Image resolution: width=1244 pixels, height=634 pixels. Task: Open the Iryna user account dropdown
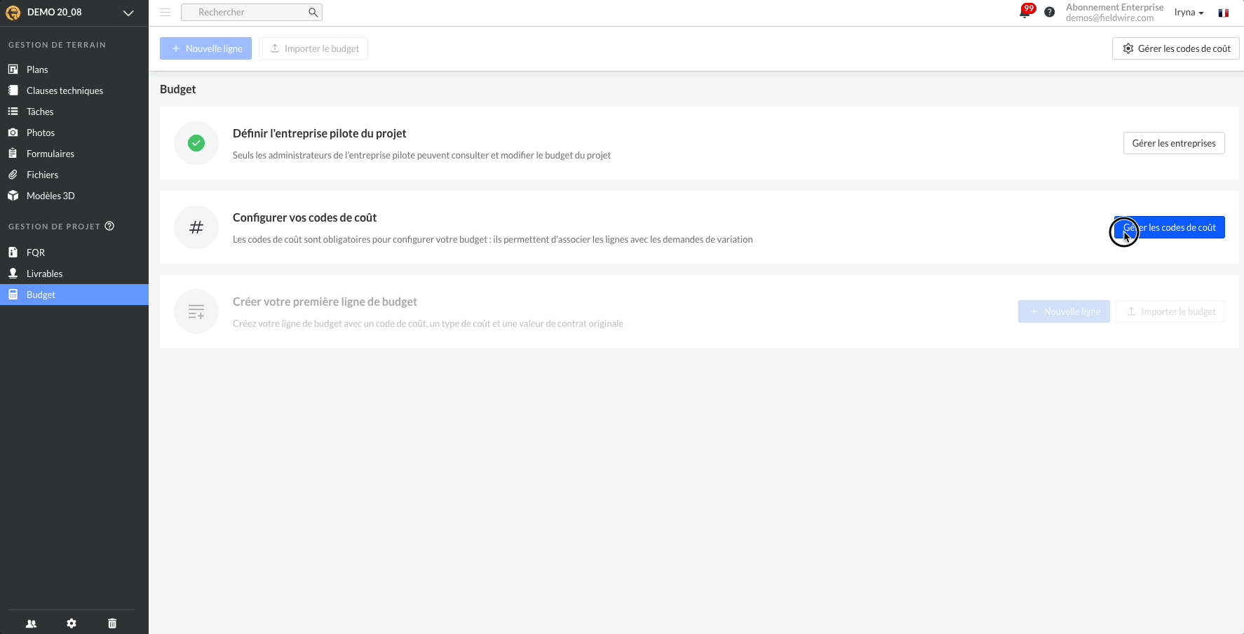click(1189, 13)
